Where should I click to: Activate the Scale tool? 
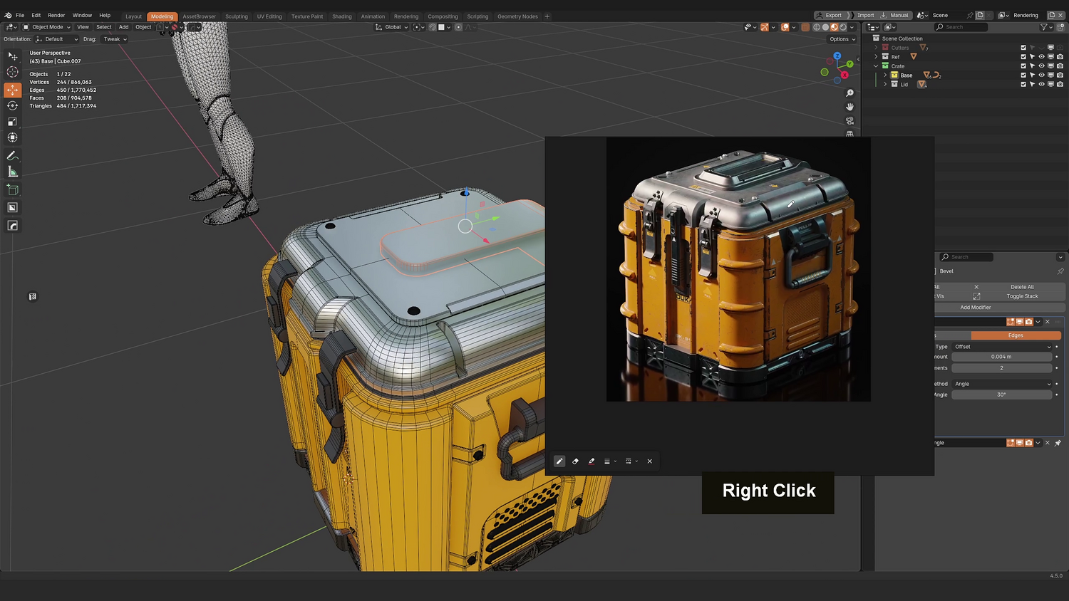13,122
